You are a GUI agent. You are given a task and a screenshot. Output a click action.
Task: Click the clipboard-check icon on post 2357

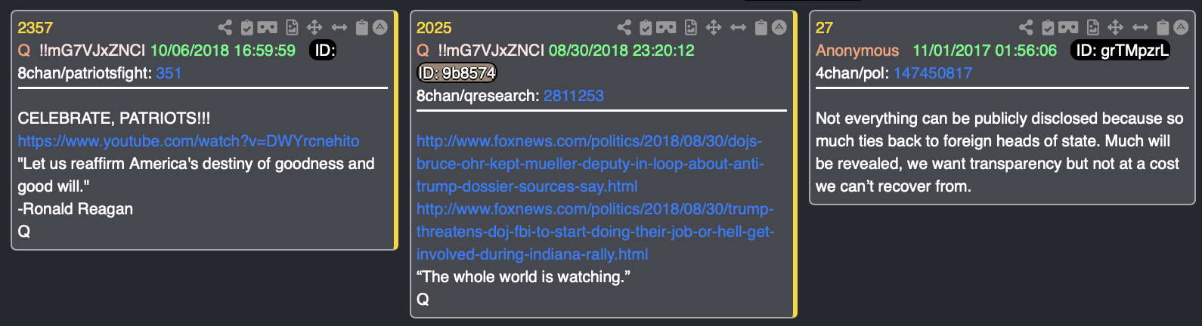click(x=246, y=28)
